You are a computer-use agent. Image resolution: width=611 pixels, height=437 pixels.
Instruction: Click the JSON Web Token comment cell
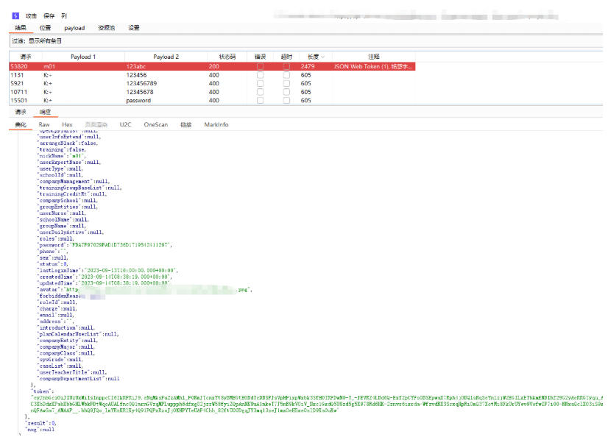coord(372,67)
